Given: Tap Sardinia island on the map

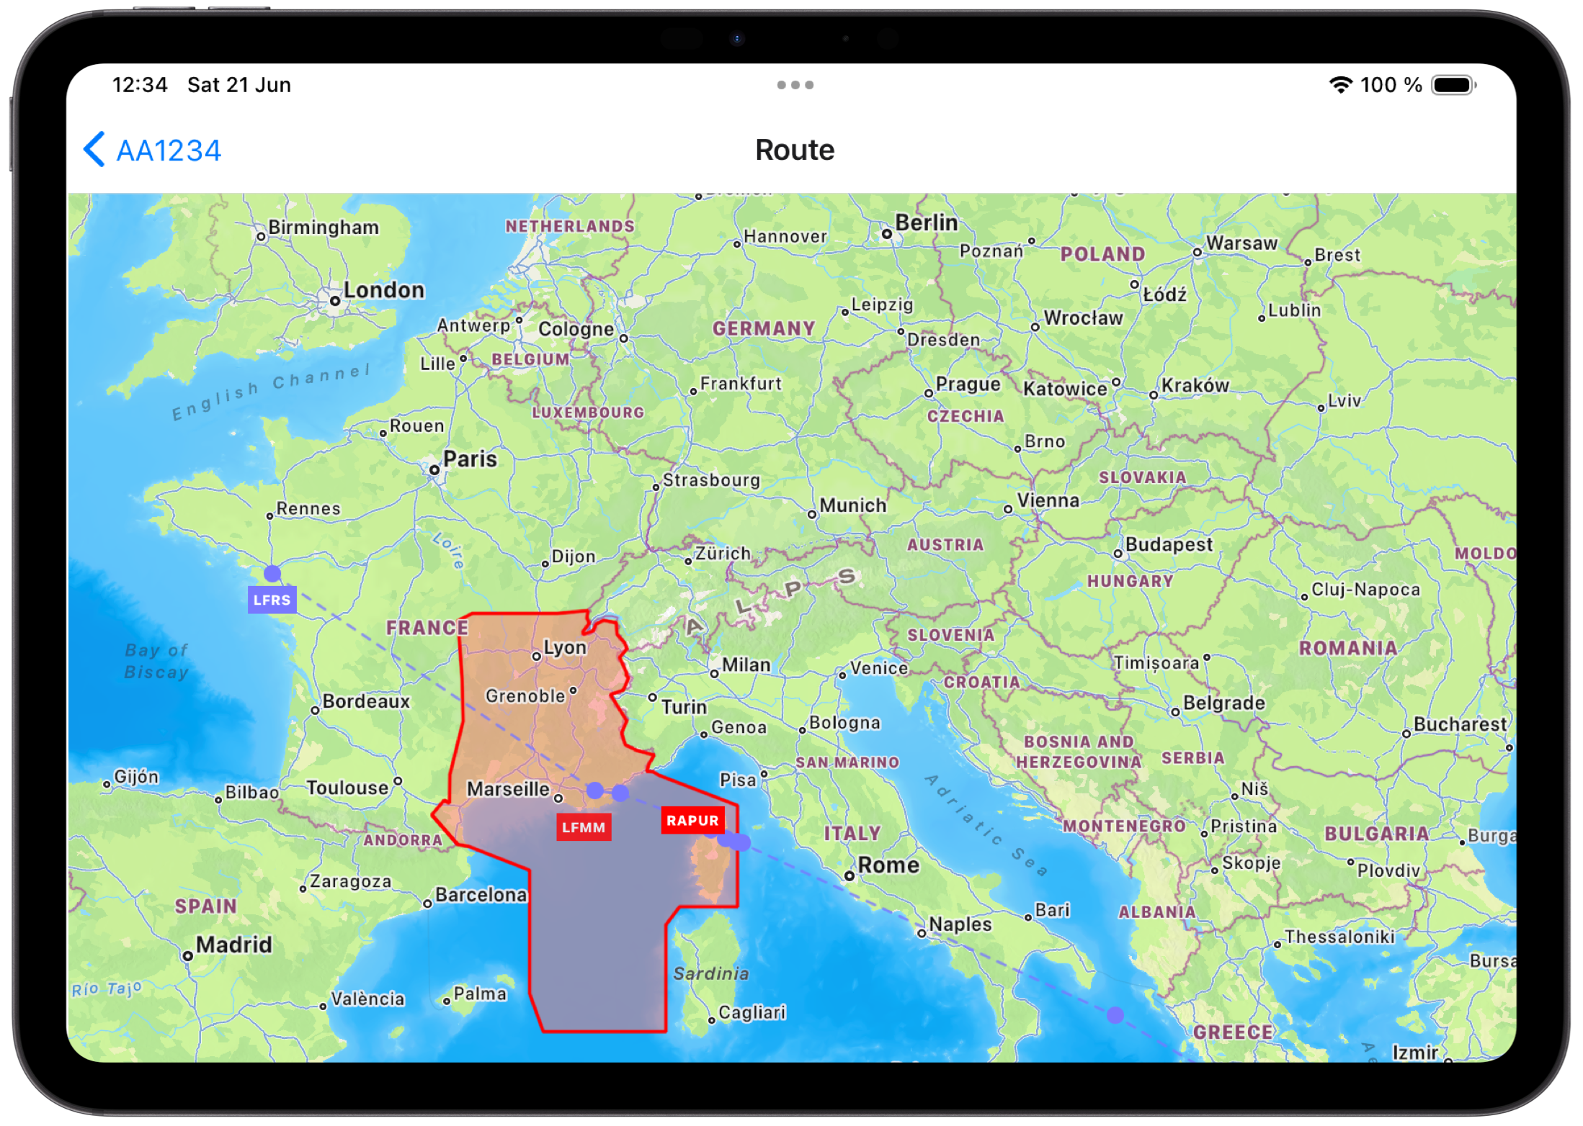Looking at the screenshot, I should coord(710,974).
